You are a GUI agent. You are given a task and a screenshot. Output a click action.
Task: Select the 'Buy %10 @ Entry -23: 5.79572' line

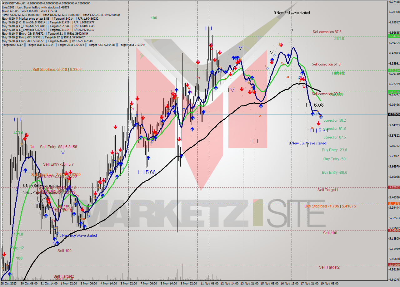(x=45, y=33)
